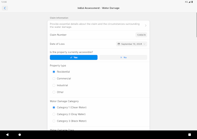The image size is (197, 139).
Task: Click the No accessibility button
Action: tap(123, 58)
